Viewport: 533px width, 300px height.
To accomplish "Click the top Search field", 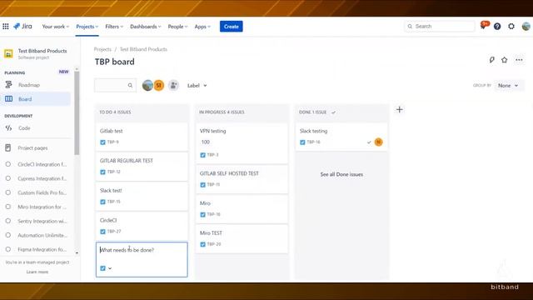I will tap(440, 26).
